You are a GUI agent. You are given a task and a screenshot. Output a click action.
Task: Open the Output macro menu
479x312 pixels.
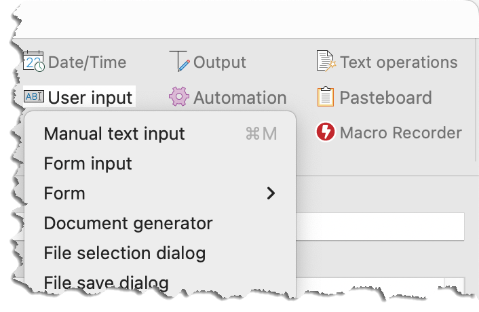click(220, 62)
